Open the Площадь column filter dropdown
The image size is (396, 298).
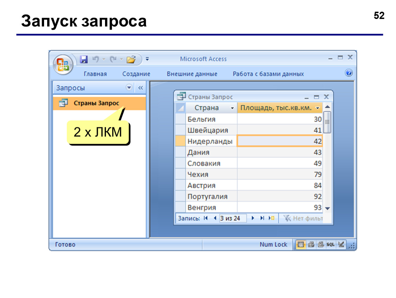[x=318, y=108]
